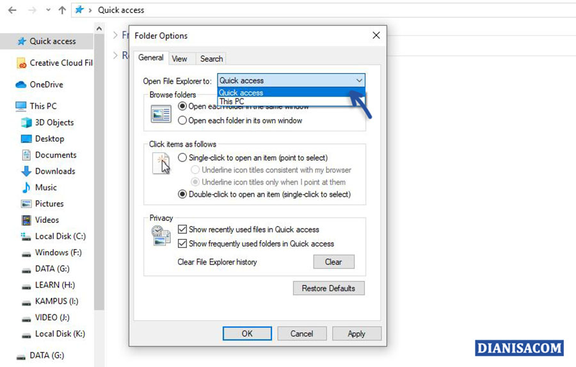Click the Videos film icon
The height and width of the screenshot is (367, 576).
coord(26,220)
